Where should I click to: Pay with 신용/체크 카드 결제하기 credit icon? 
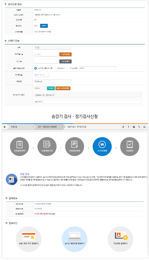click(x=29, y=239)
